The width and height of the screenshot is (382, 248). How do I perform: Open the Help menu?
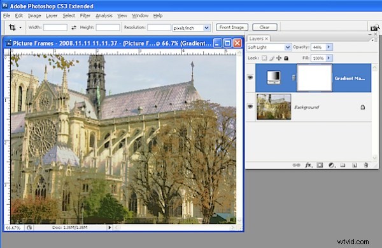pos(158,16)
